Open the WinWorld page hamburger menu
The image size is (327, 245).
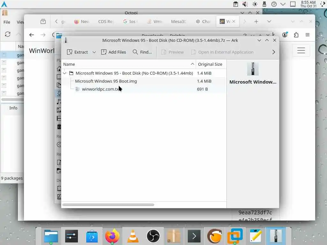click(301, 50)
